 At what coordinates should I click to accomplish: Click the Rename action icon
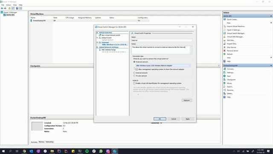coord(225,90)
